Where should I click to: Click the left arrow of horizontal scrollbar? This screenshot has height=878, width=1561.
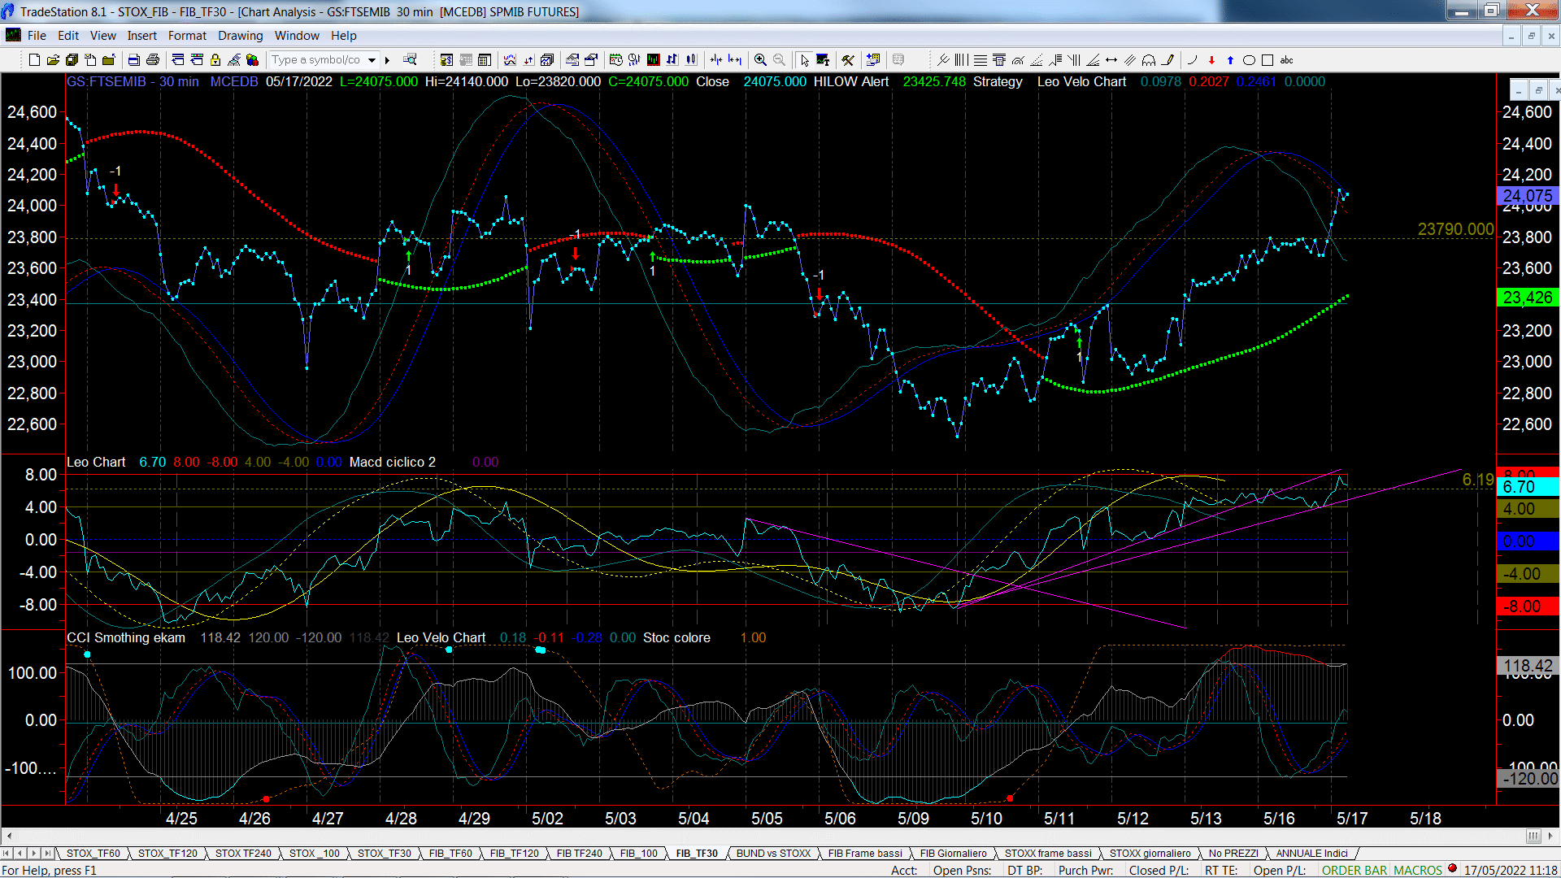(9, 837)
